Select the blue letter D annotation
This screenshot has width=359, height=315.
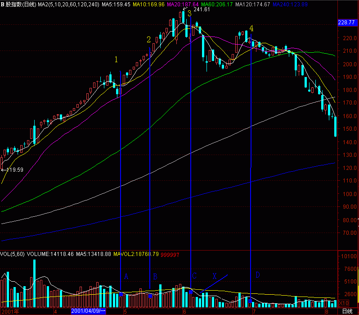(258, 274)
